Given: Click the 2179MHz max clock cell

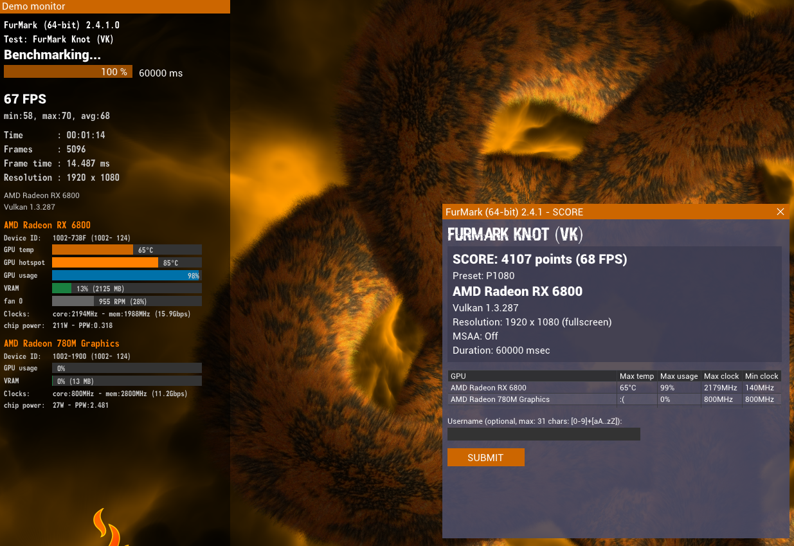Looking at the screenshot, I should click(x=721, y=388).
